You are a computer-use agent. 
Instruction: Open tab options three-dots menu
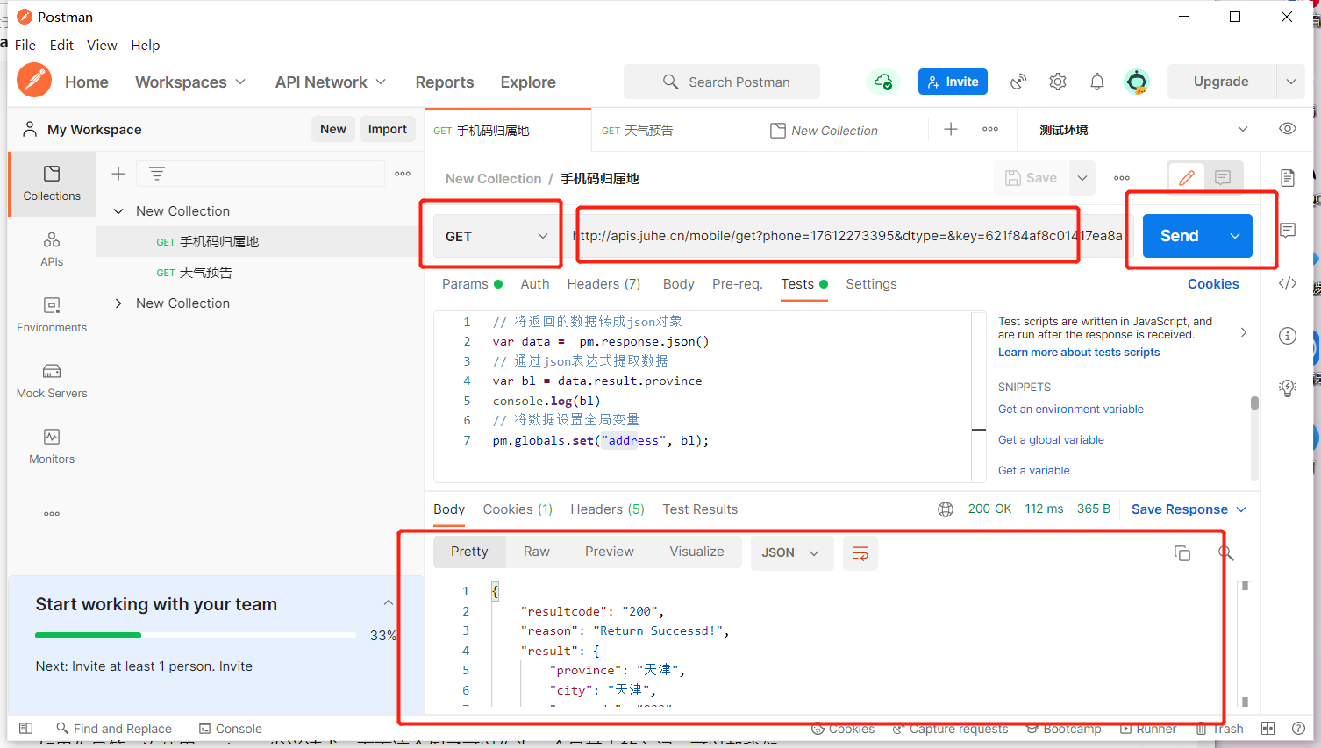pyautogui.click(x=990, y=129)
